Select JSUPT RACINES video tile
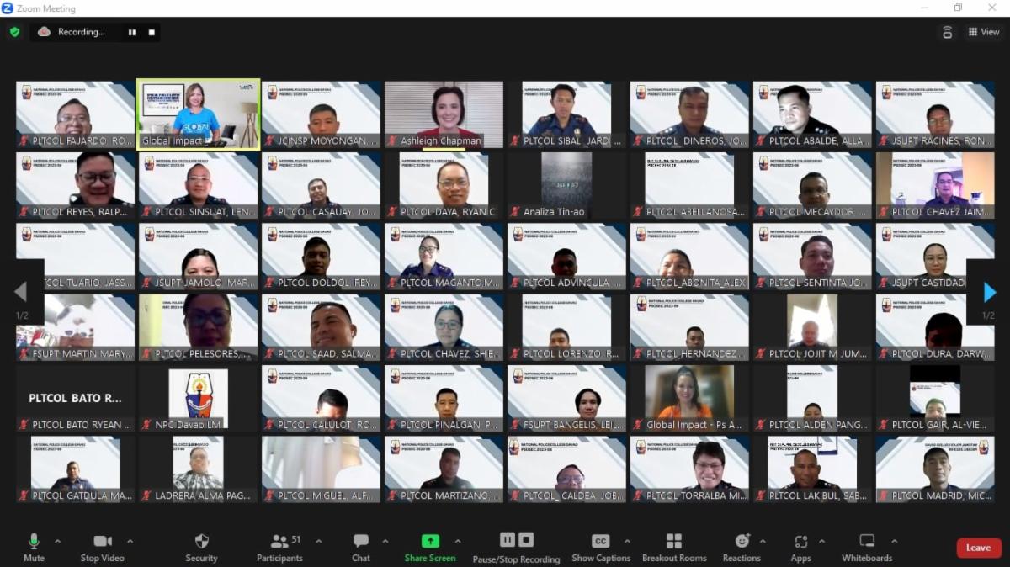 (x=935, y=114)
